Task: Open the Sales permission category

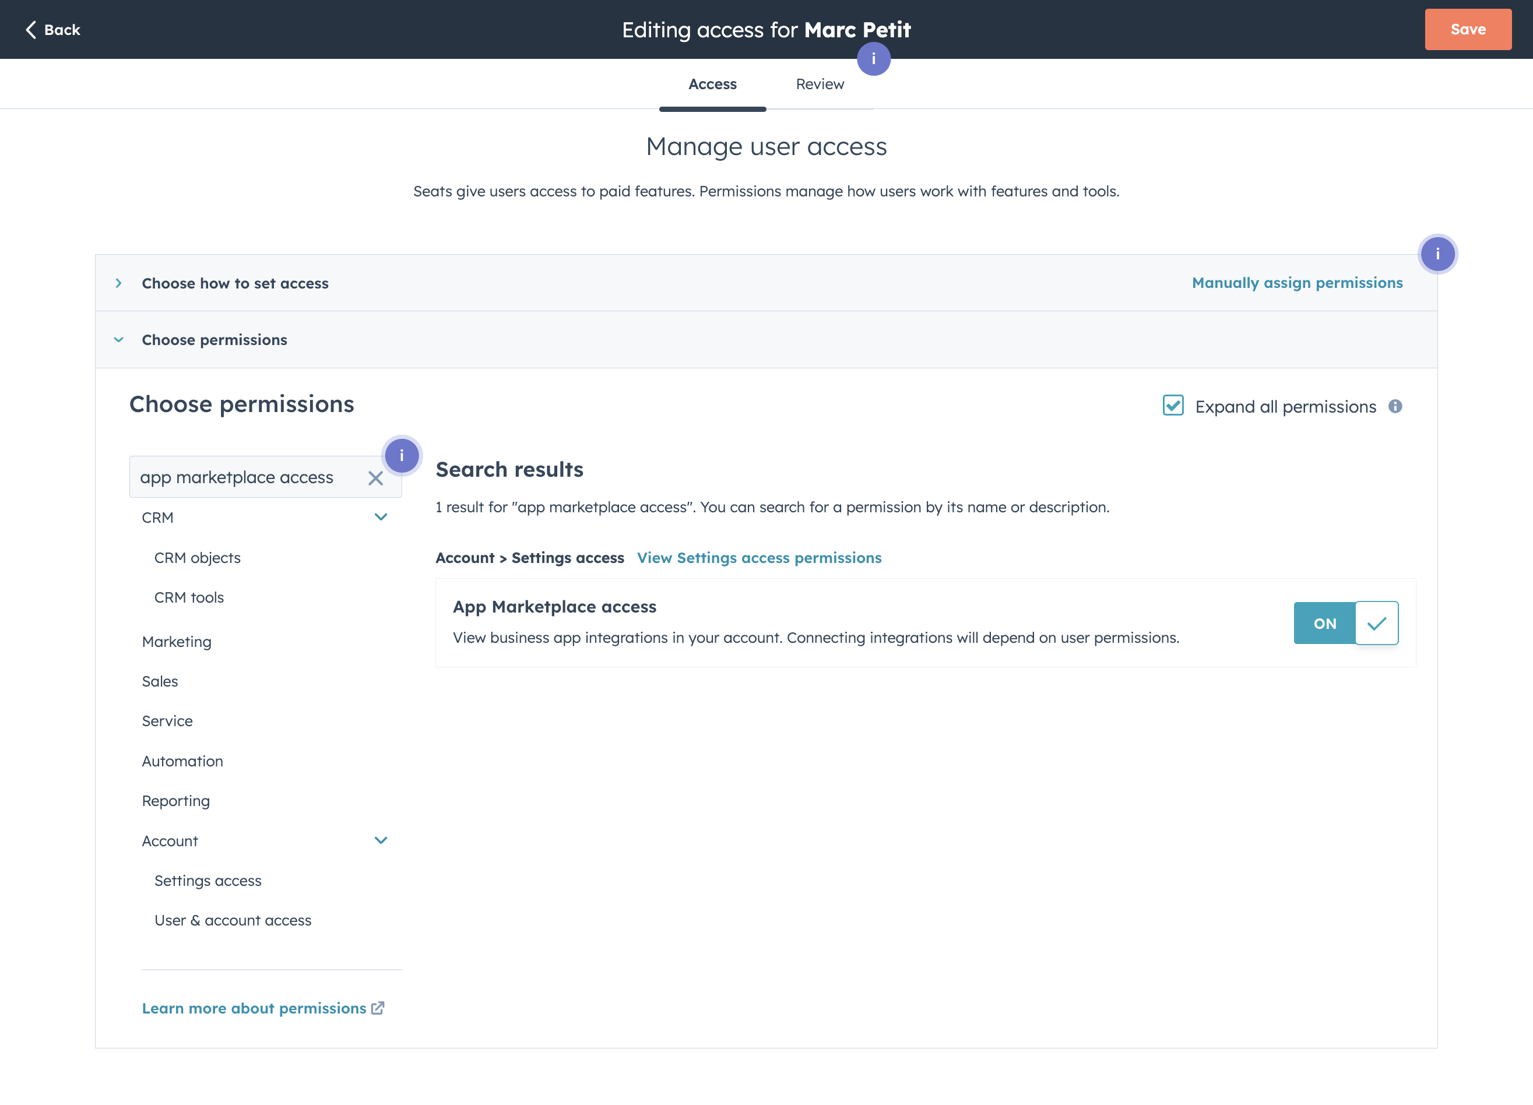Action: point(160,681)
